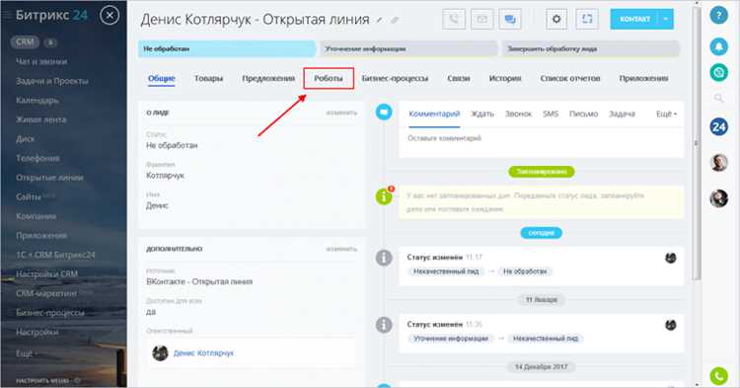
Task: Click the Оставьте комментарий input field
Action: point(542,141)
